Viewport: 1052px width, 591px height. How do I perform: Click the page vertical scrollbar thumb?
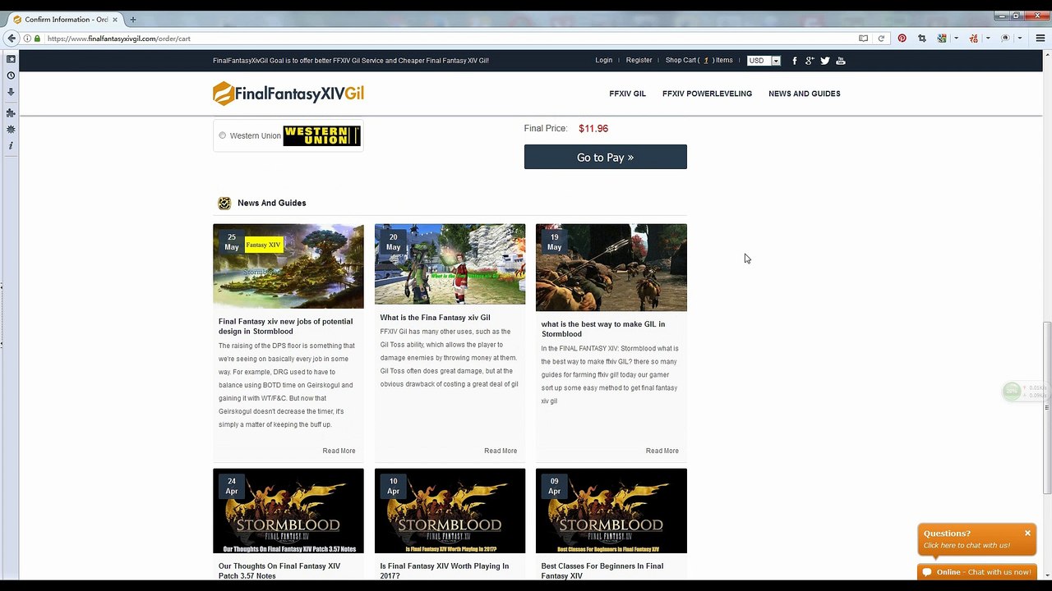[1046, 407]
